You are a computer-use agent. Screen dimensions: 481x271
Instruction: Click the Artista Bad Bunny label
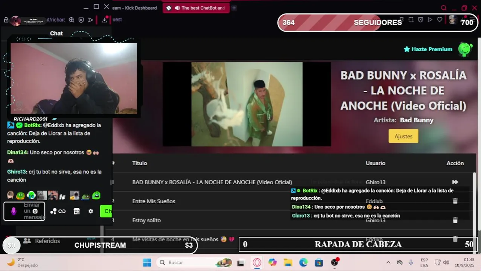coord(403,120)
